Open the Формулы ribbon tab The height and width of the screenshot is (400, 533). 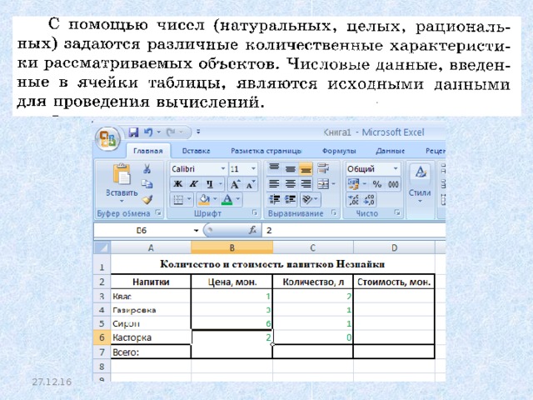(339, 151)
